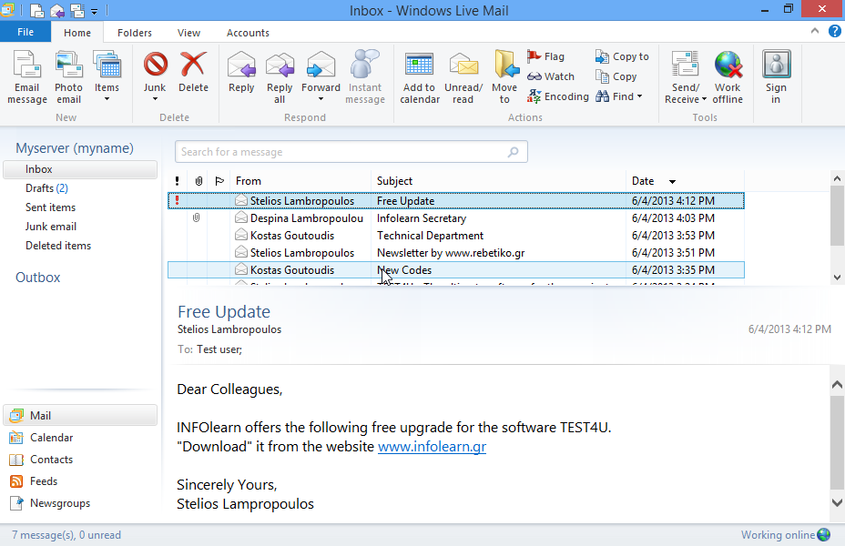Image resolution: width=845 pixels, height=546 pixels.
Task: Open the Sent items folder
Action: point(50,207)
